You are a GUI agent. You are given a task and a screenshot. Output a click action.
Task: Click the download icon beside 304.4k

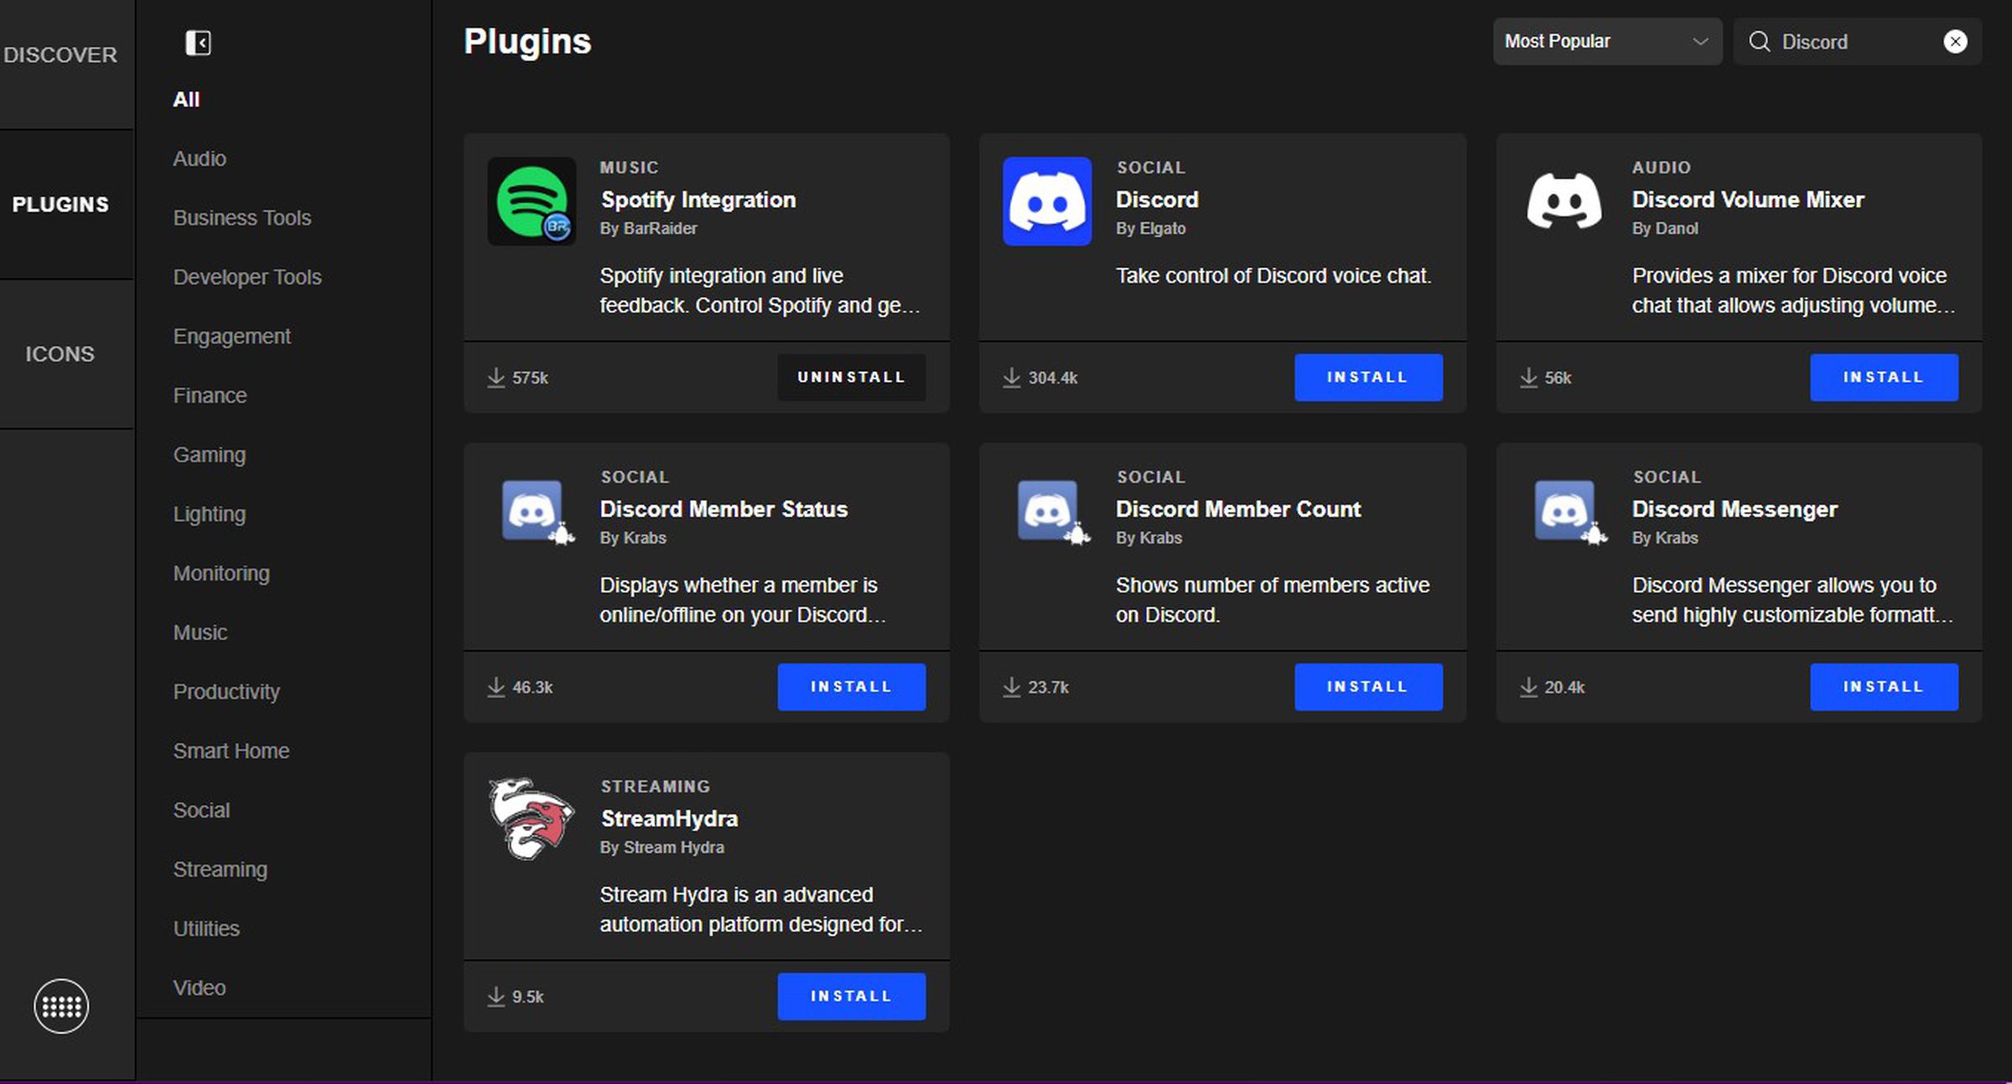[1012, 378]
